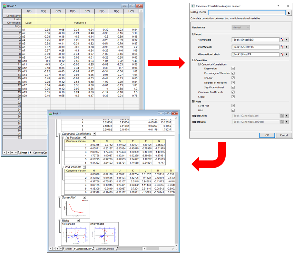Open arrow menu beside Observation Labels field
Image resolution: width=294 pixels, height=255 pixels.
287,54
